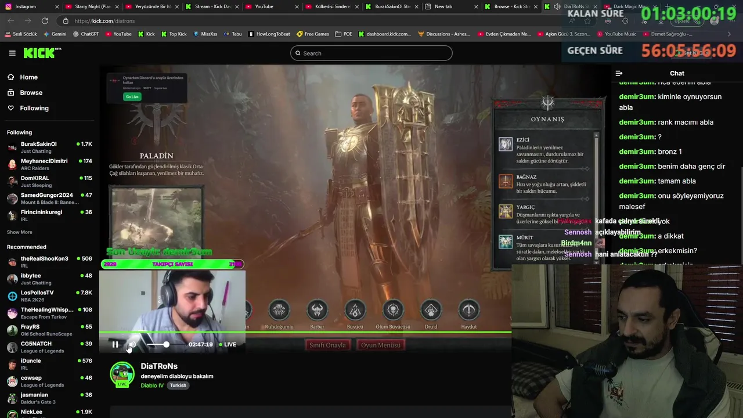This screenshot has width=743, height=418.
Task: Open YouTube Music bookmark
Action: tap(617, 34)
